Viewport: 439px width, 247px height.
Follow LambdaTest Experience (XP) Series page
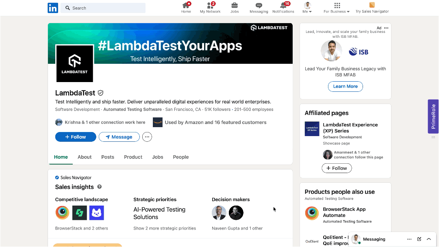tap(337, 168)
